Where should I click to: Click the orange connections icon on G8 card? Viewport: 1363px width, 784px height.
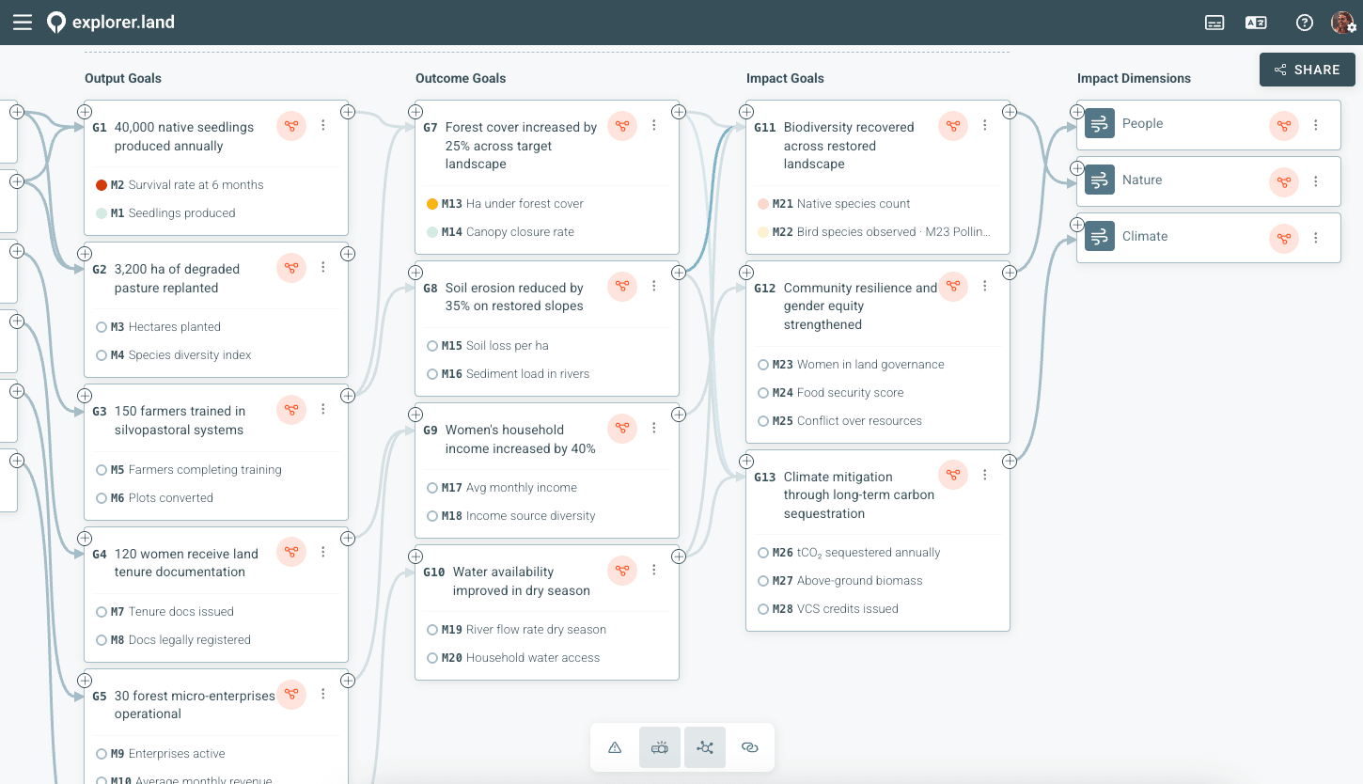pyautogui.click(x=622, y=287)
